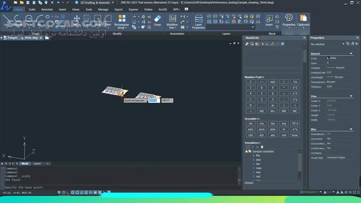Open the Solid ribbon tab
Screen dimensions: 361x203
click(x=32, y=9)
